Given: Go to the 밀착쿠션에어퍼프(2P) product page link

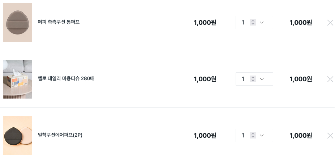Looking at the screenshot, I should point(60,135).
